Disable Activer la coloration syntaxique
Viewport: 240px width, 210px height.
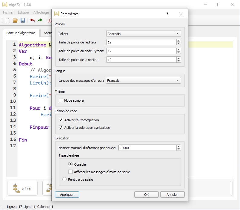pos(61,127)
